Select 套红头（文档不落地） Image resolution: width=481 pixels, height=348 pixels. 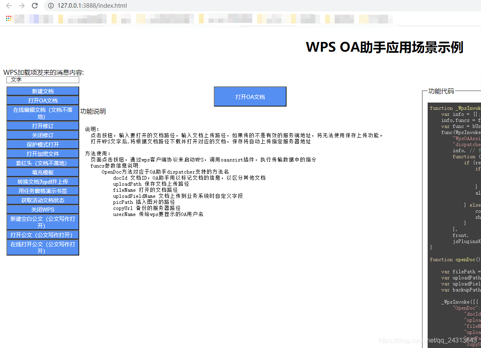[43, 163]
